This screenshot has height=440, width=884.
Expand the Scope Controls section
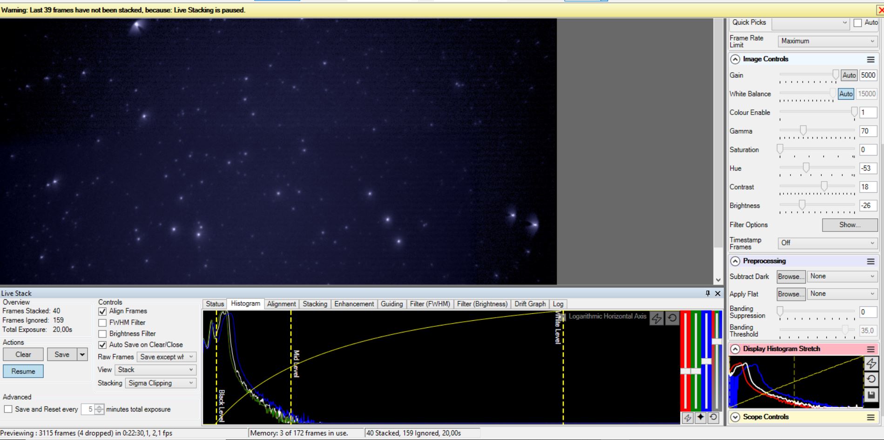click(735, 417)
